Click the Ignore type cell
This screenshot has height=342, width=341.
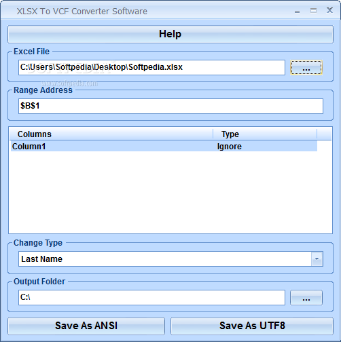point(230,147)
